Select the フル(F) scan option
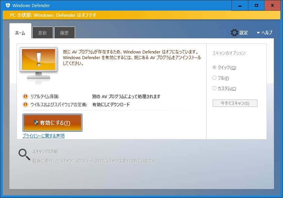The height and width of the screenshot is (198, 283). click(214, 78)
